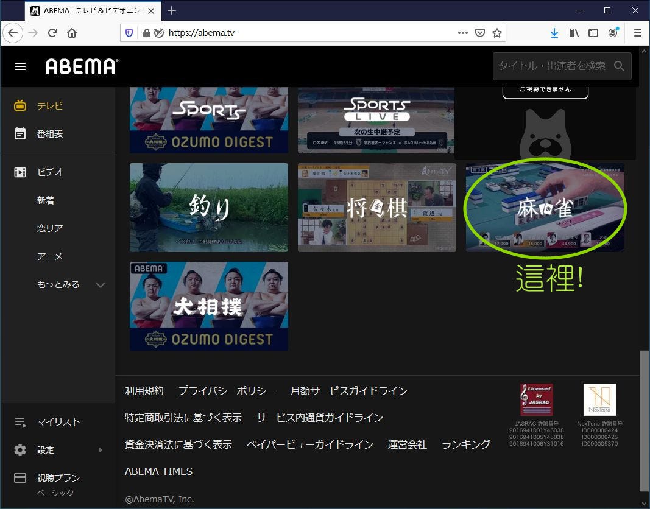Open the top SPORTS Ozumo Digest thumbnail
Screen dimensions: 650x509
click(x=209, y=120)
